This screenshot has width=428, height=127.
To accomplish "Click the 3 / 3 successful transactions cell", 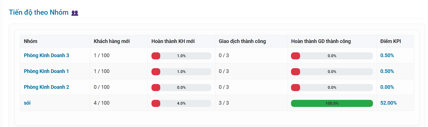I will coord(224,103).
